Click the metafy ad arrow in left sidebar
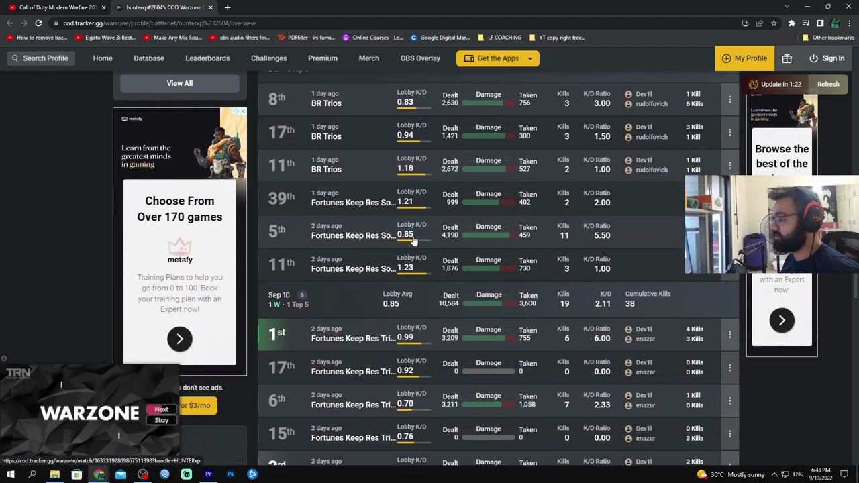 (179, 339)
